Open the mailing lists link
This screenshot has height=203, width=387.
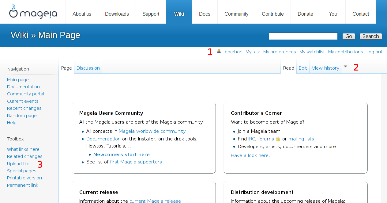click(301, 139)
